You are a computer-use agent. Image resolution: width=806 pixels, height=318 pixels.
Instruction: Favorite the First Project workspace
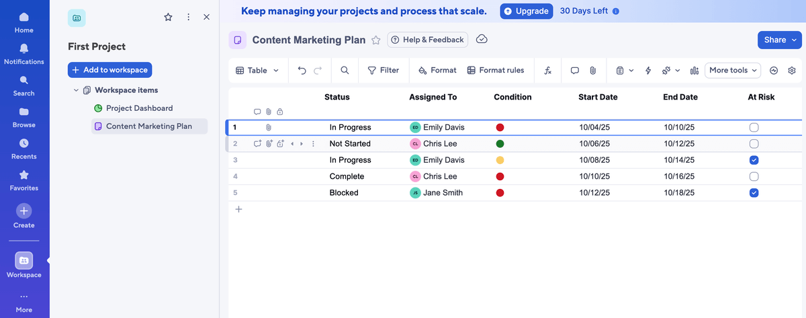(x=169, y=17)
